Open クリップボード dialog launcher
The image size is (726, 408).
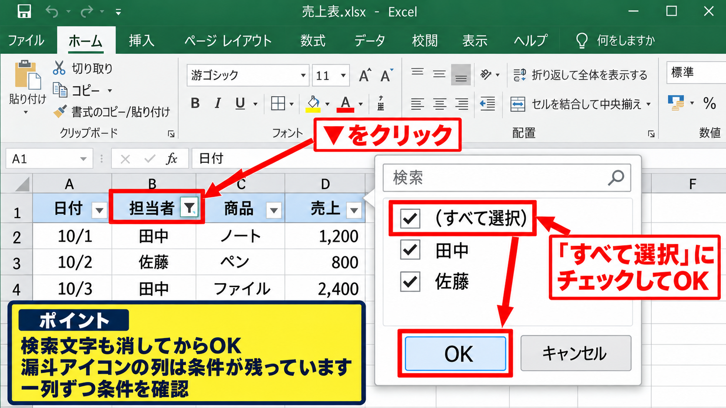point(171,134)
